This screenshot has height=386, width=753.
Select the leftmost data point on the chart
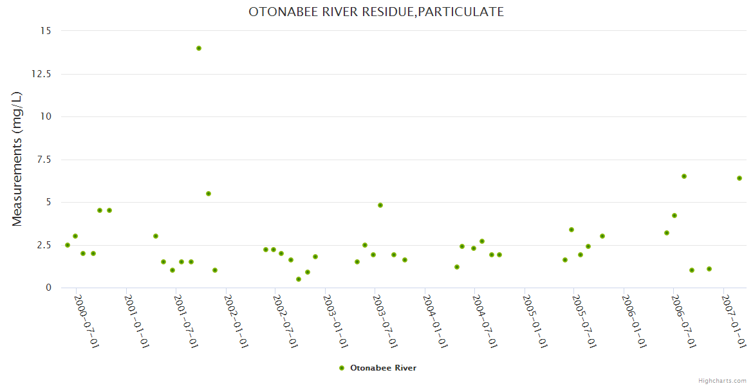click(x=68, y=245)
